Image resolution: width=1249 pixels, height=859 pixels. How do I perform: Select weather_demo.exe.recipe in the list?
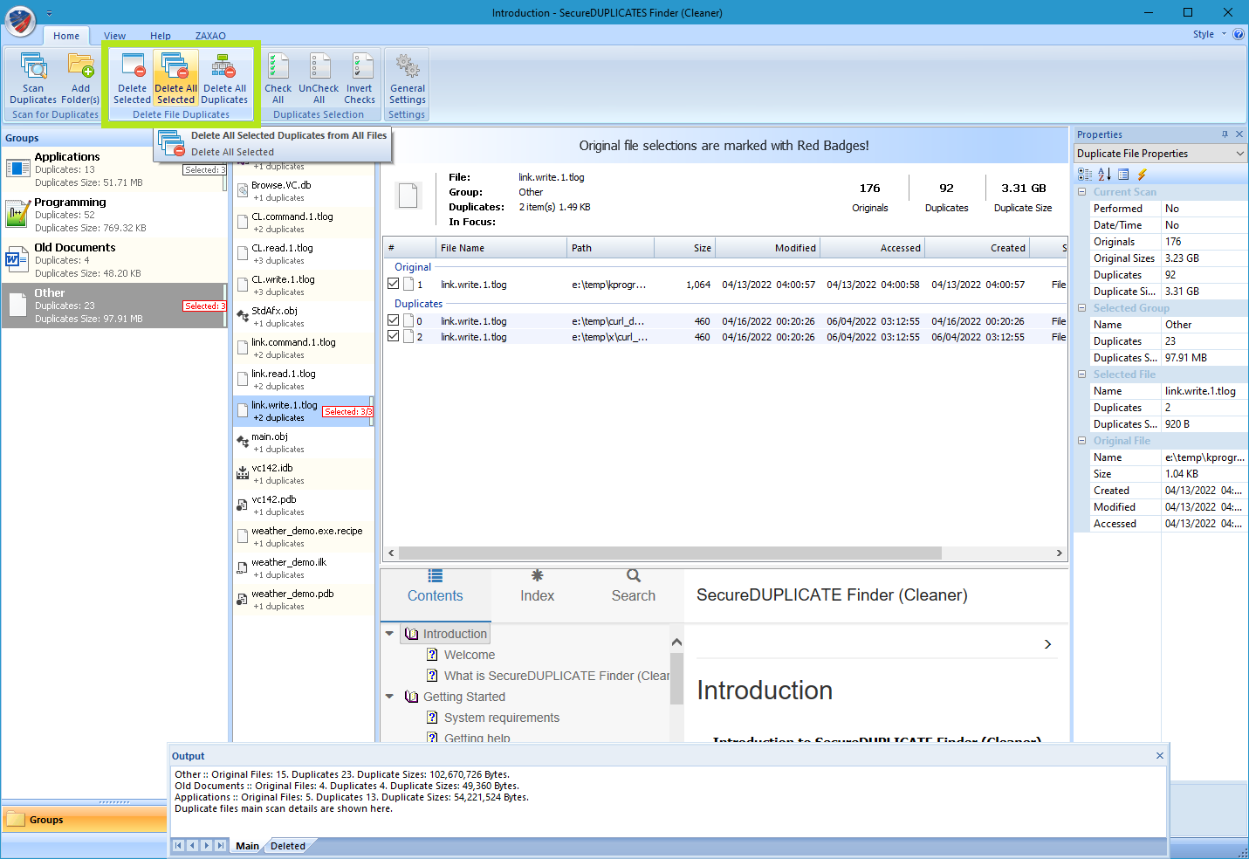pyautogui.click(x=303, y=537)
